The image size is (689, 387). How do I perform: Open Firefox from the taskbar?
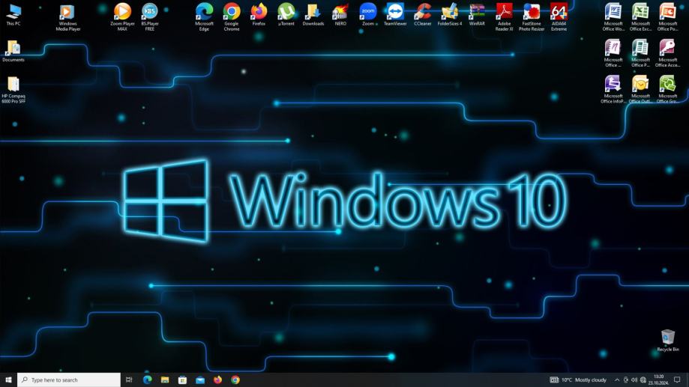pos(217,380)
